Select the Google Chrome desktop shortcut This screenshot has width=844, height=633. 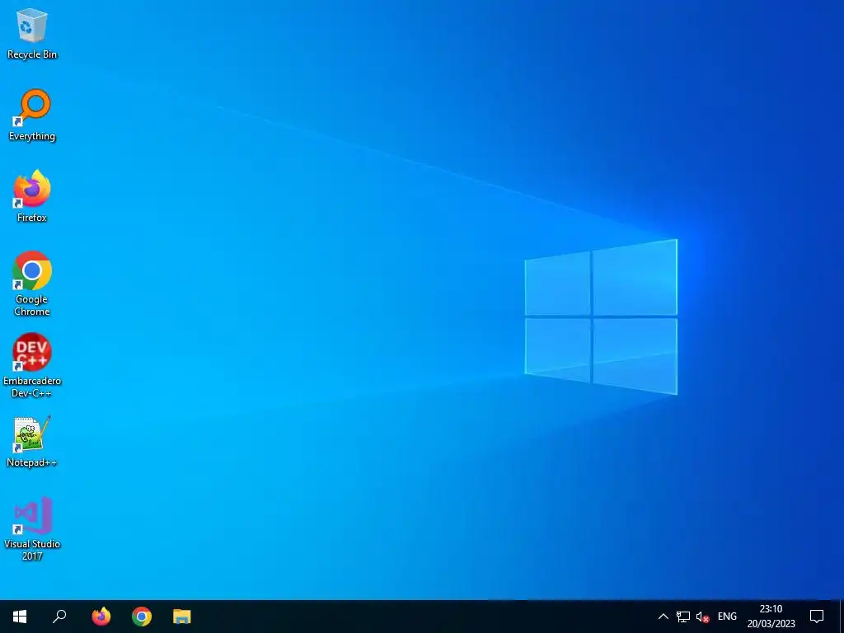click(32, 284)
